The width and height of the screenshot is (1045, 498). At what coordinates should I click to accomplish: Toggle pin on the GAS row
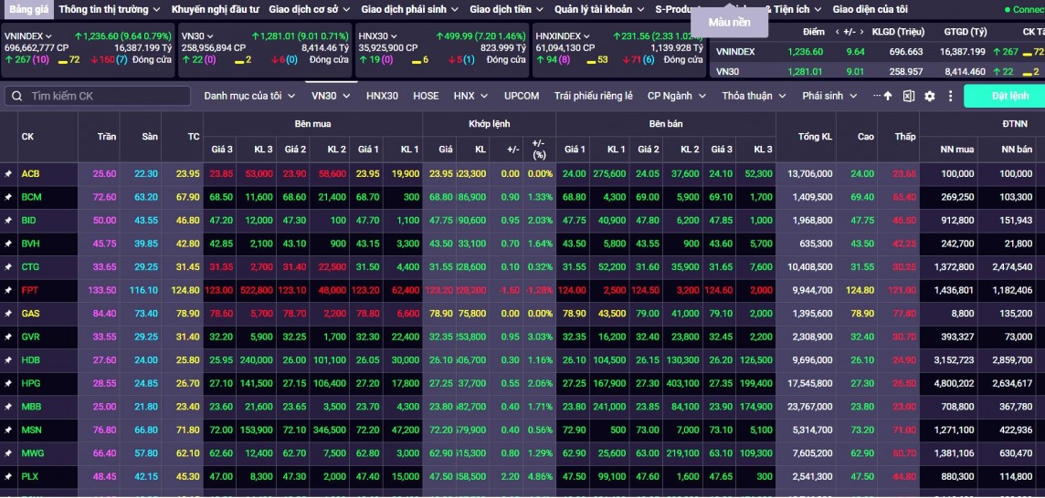pyautogui.click(x=8, y=313)
